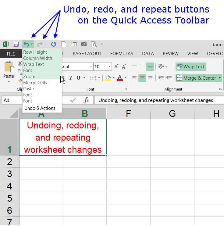Select Wrap Text in undo list
The height and width of the screenshot is (226, 224).
click(42, 64)
